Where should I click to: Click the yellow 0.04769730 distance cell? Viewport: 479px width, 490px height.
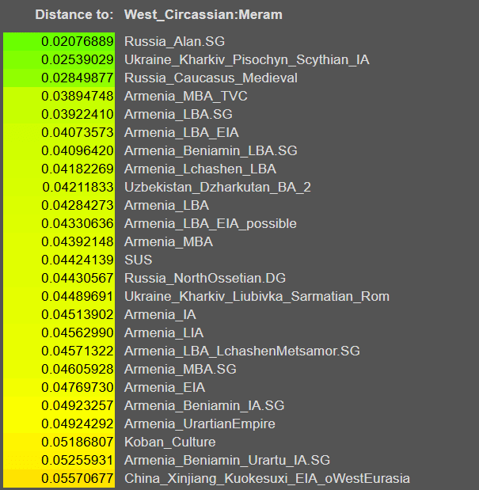pyautogui.click(x=59, y=387)
